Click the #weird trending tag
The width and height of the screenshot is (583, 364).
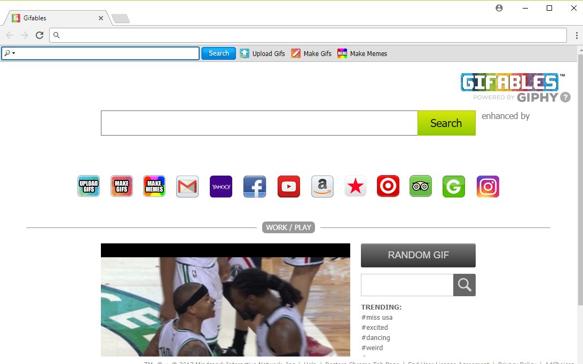point(372,347)
